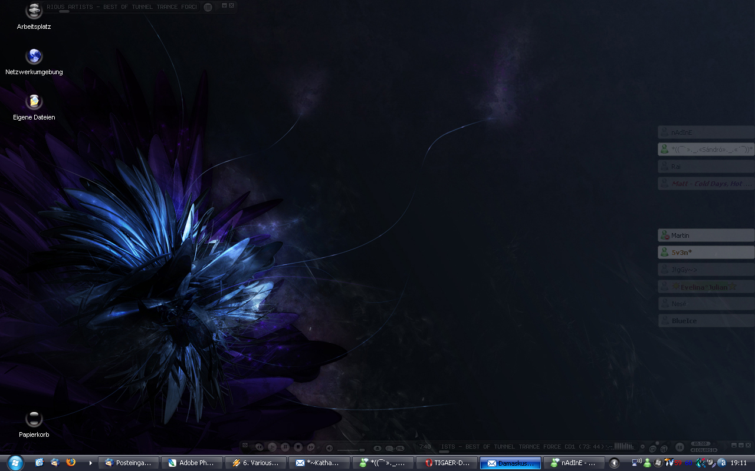755x471 pixels.
Task: Click the small arrow after the player visualizer
Action: [643, 447]
